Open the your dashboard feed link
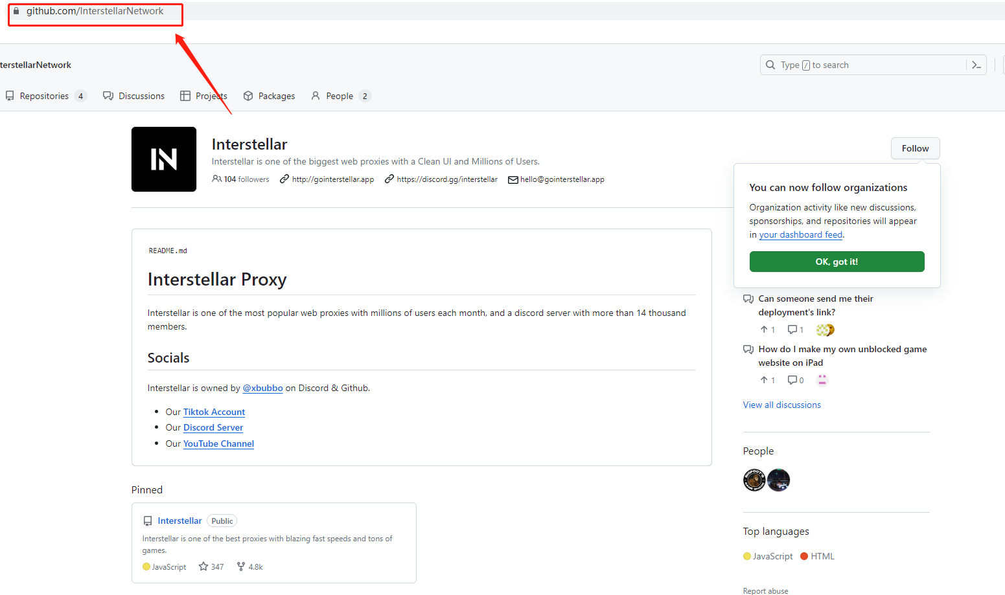1005x595 pixels. pyautogui.click(x=801, y=235)
